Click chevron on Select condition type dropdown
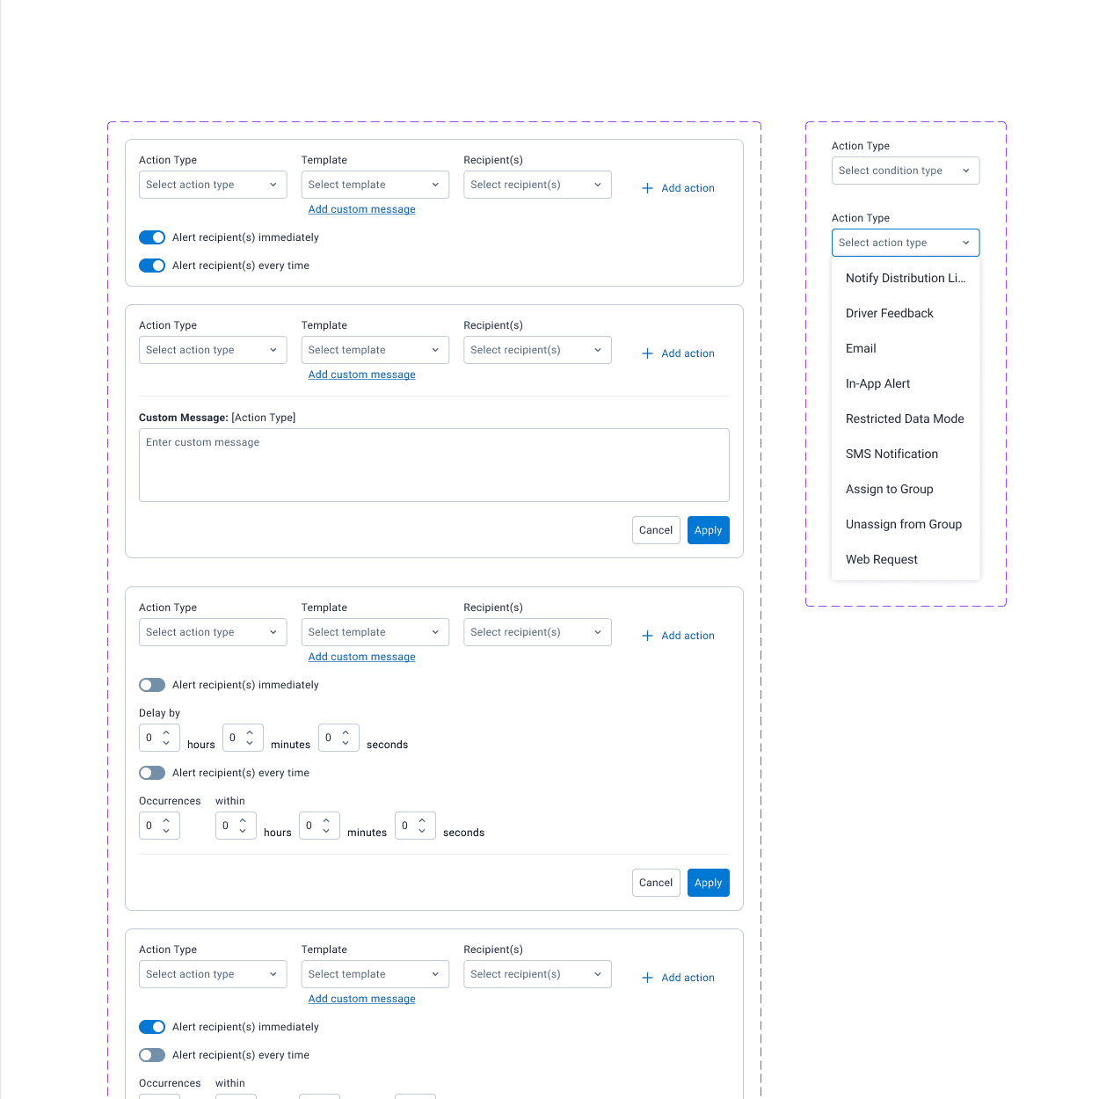This screenshot has width=1099, height=1099. (x=965, y=171)
